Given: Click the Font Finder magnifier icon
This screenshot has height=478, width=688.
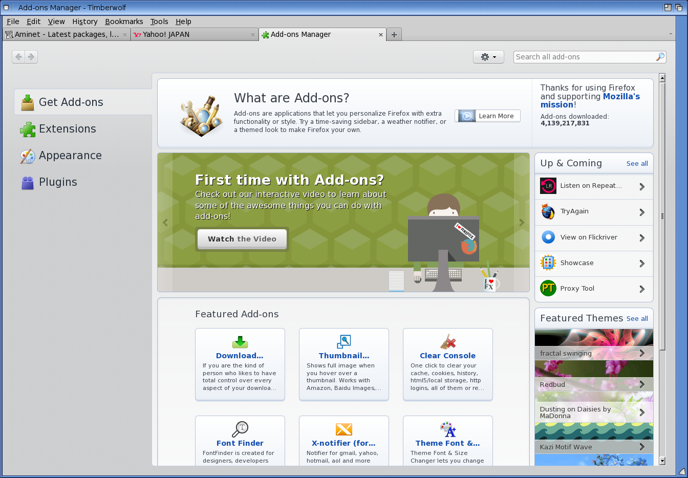Looking at the screenshot, I should pos(240,429).
